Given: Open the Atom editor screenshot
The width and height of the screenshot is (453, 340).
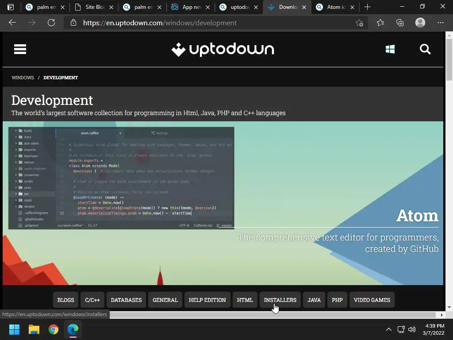Looking at the screenshot, I should [121, 178].
